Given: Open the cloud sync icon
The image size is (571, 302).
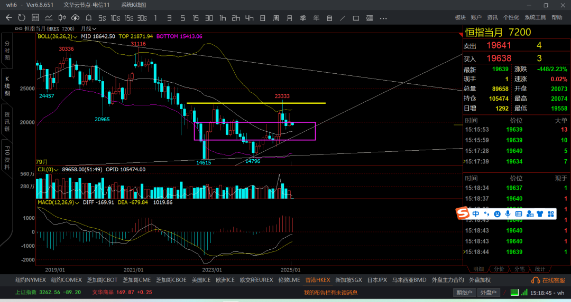Looking at the screenshot, I should (75, 18).
